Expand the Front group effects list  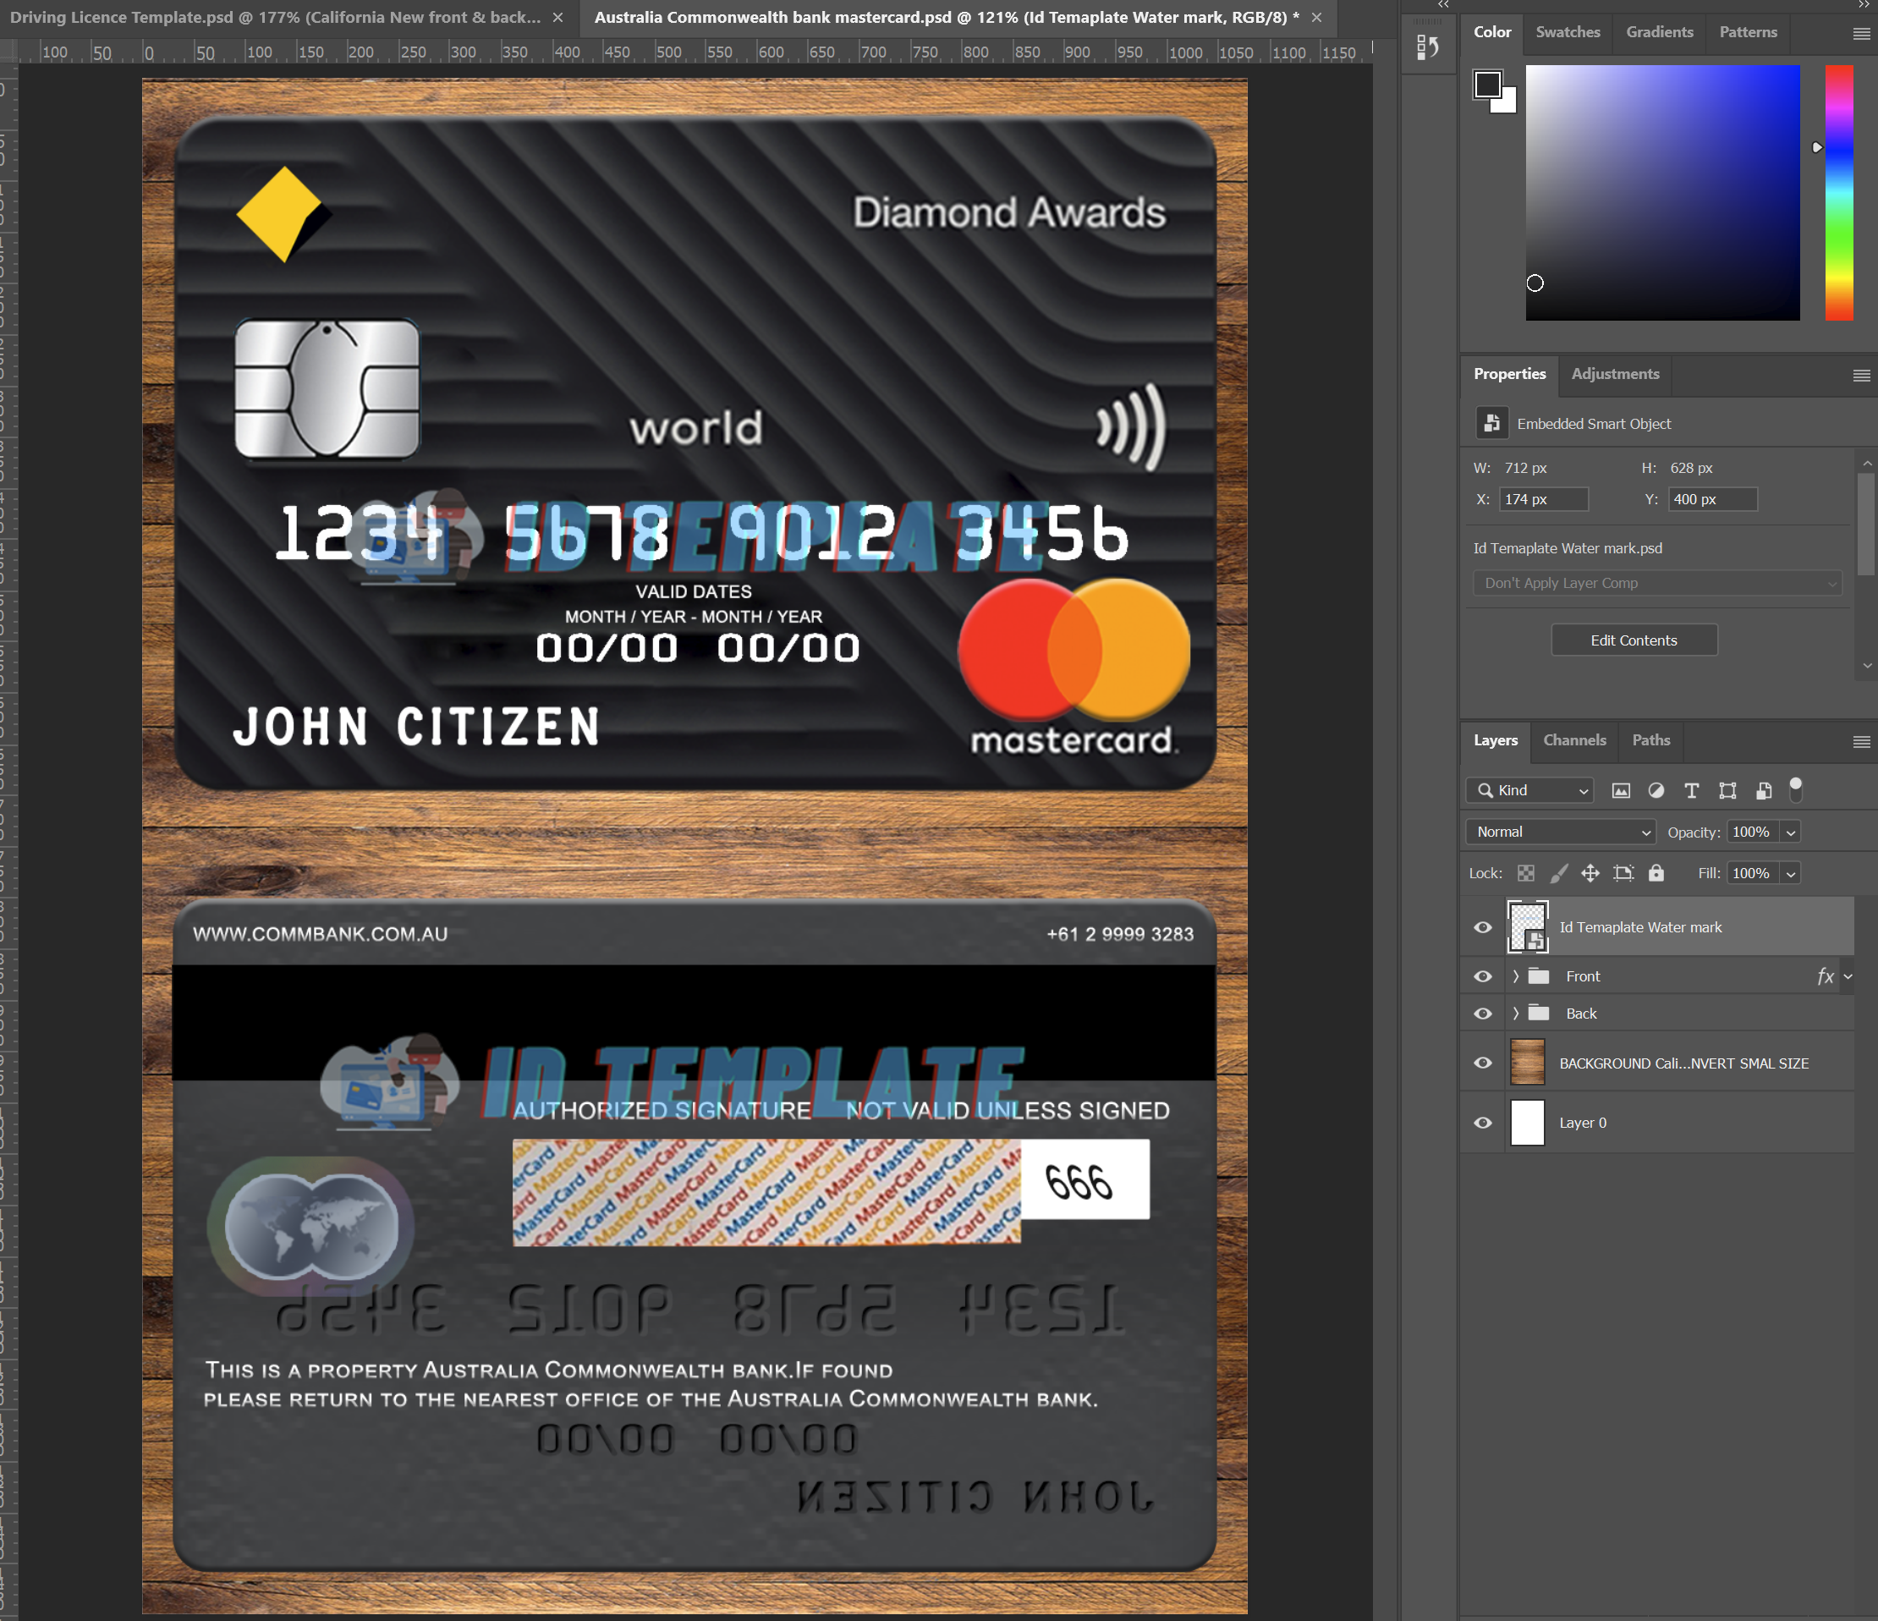coord(1848,976)
